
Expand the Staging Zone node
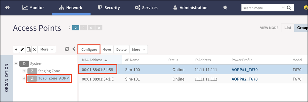[24, 71]
